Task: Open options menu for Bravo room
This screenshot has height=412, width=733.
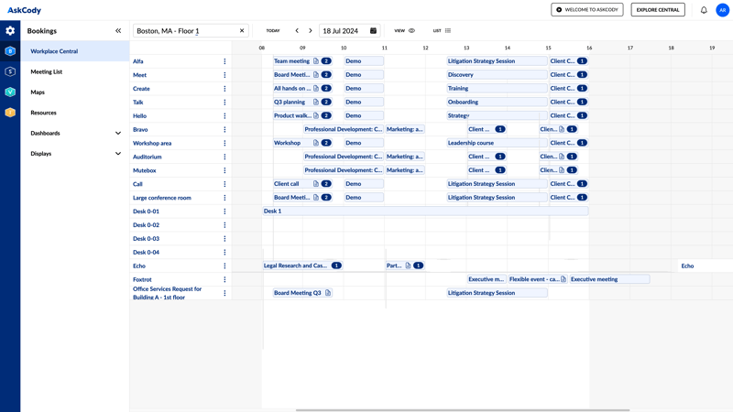Action: pos(224,129)
